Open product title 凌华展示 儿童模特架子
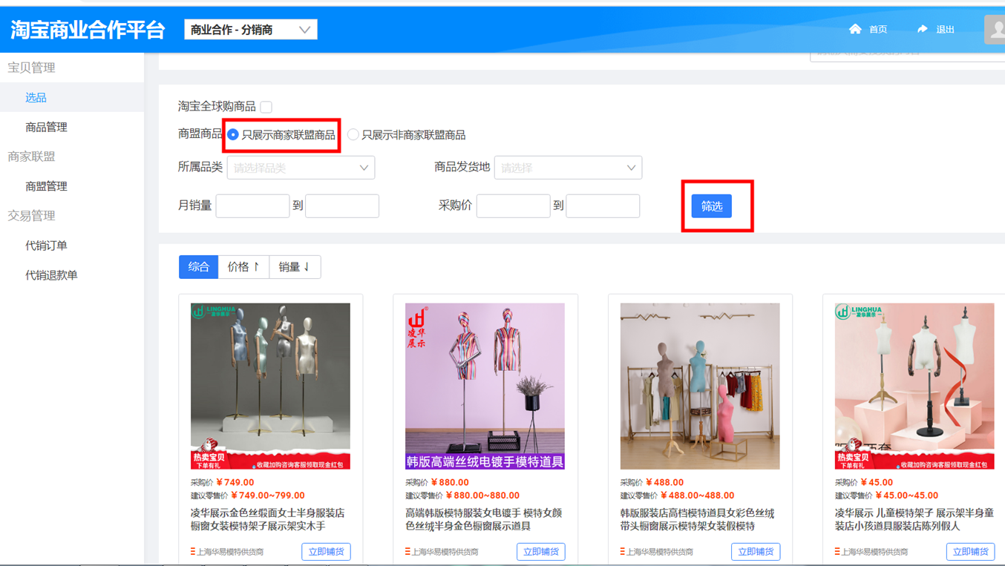Image resolution: width=1005 pixels, height=566 pixels. point(914,519)
